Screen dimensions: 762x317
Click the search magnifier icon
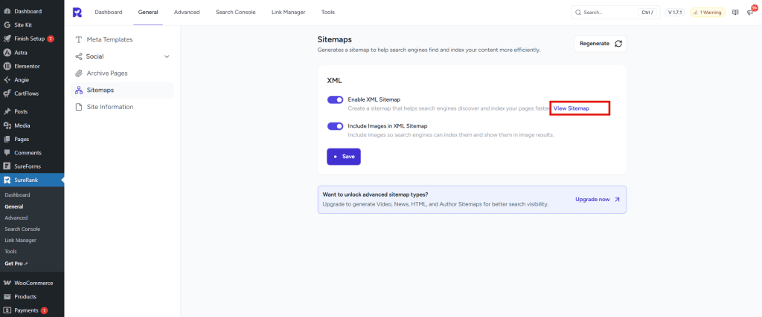point(577,13)
